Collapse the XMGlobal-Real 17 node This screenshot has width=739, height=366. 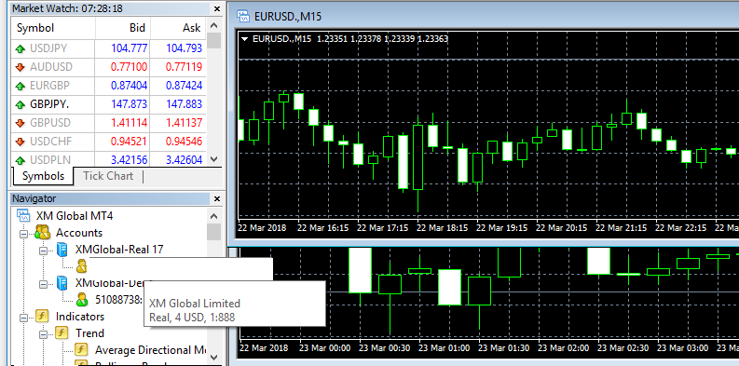pos(43,251)
